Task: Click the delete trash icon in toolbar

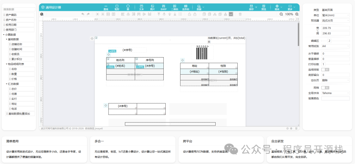Action: (x=240, y=14)
